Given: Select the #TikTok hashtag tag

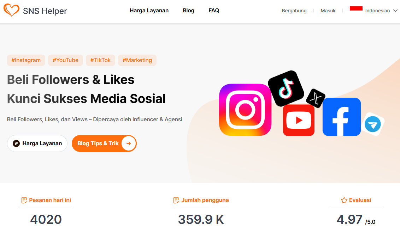Looking at the screenshot, I should [100, 60].
